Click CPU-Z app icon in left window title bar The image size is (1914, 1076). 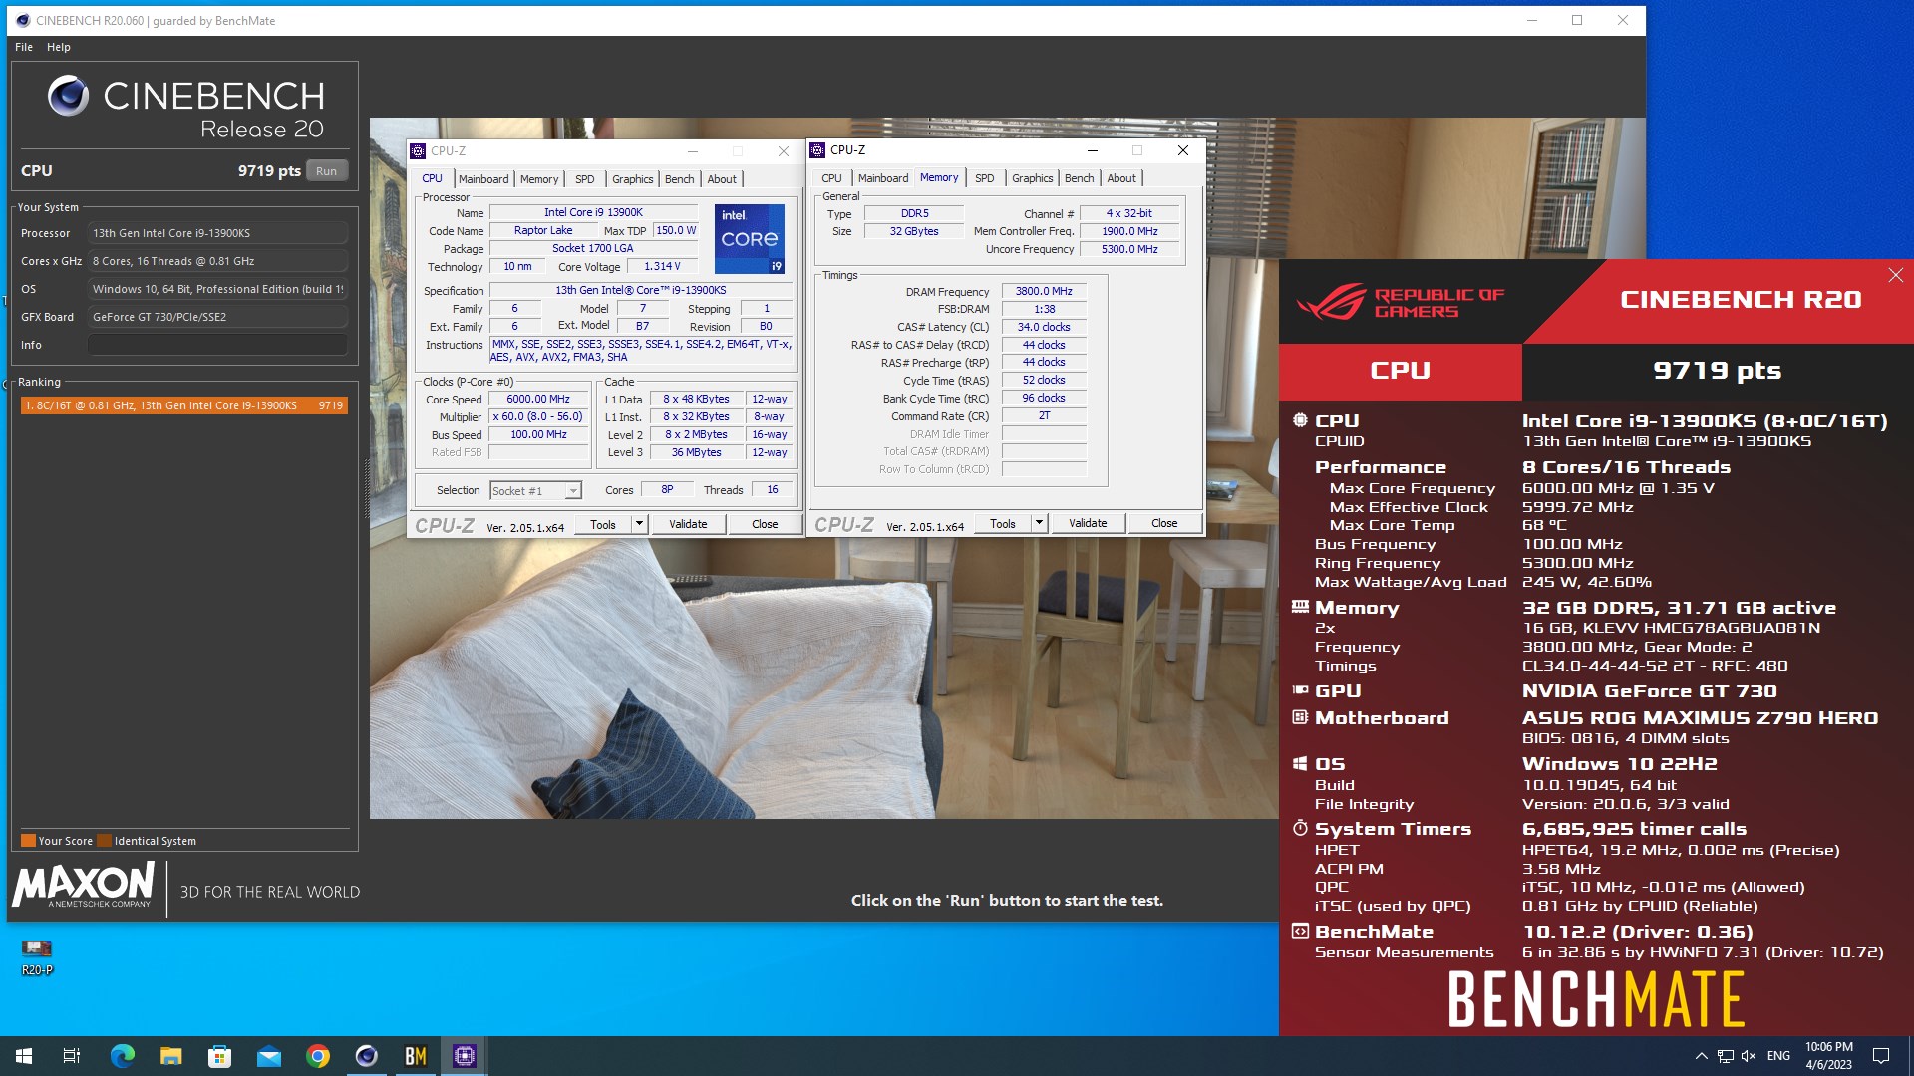point(418,151)
